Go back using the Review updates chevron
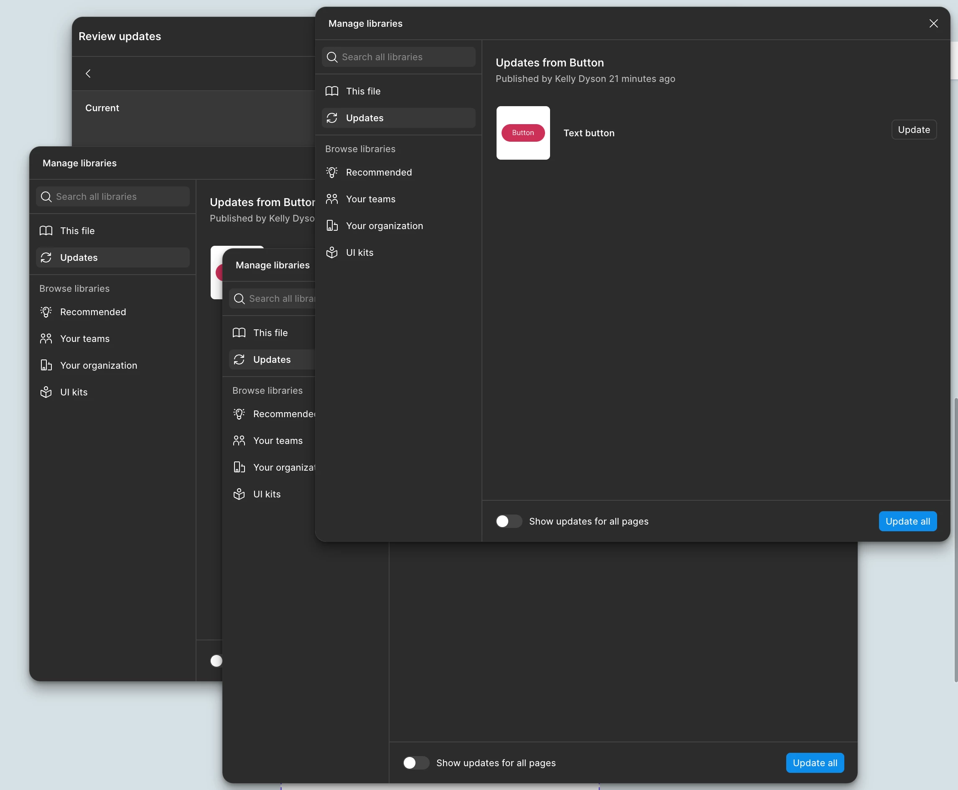This screenshot has width=958, height=790. coord(88,74)
